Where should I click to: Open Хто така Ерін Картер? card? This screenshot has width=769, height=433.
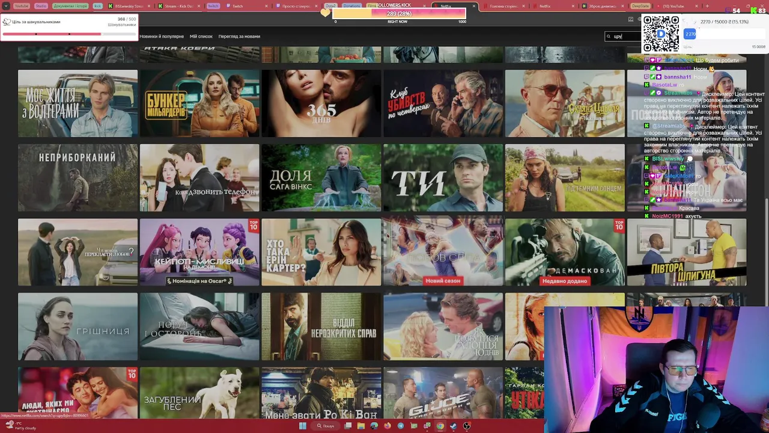(x=321, y=252)
